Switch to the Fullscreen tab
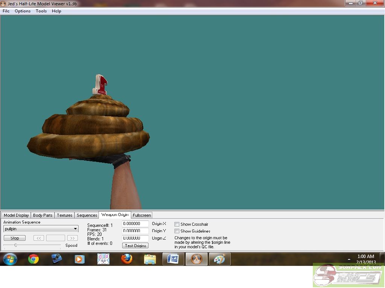385x288 pixels. click(142, 215)
